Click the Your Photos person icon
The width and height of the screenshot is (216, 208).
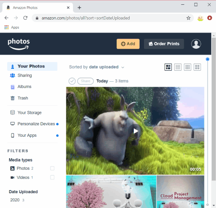(12, 66)
